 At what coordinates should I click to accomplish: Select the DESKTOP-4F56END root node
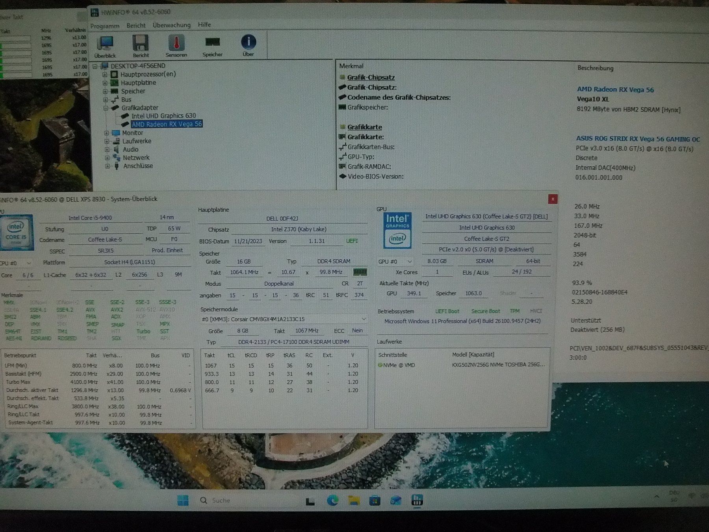138,66
